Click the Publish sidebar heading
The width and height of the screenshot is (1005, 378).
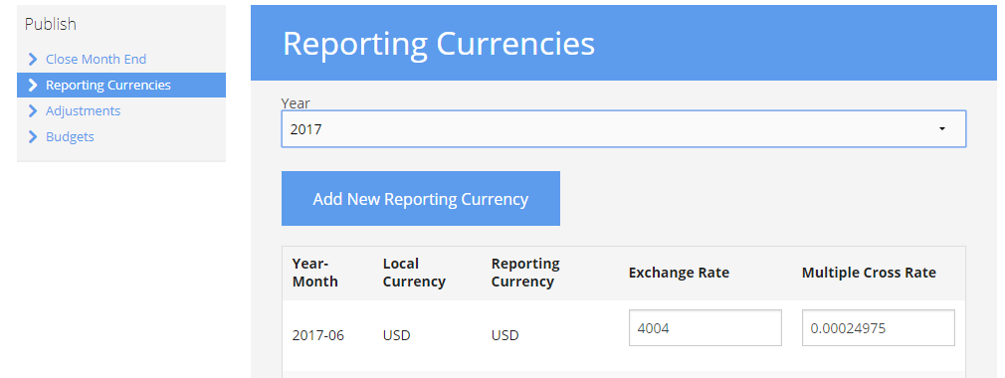pos(51,24)
